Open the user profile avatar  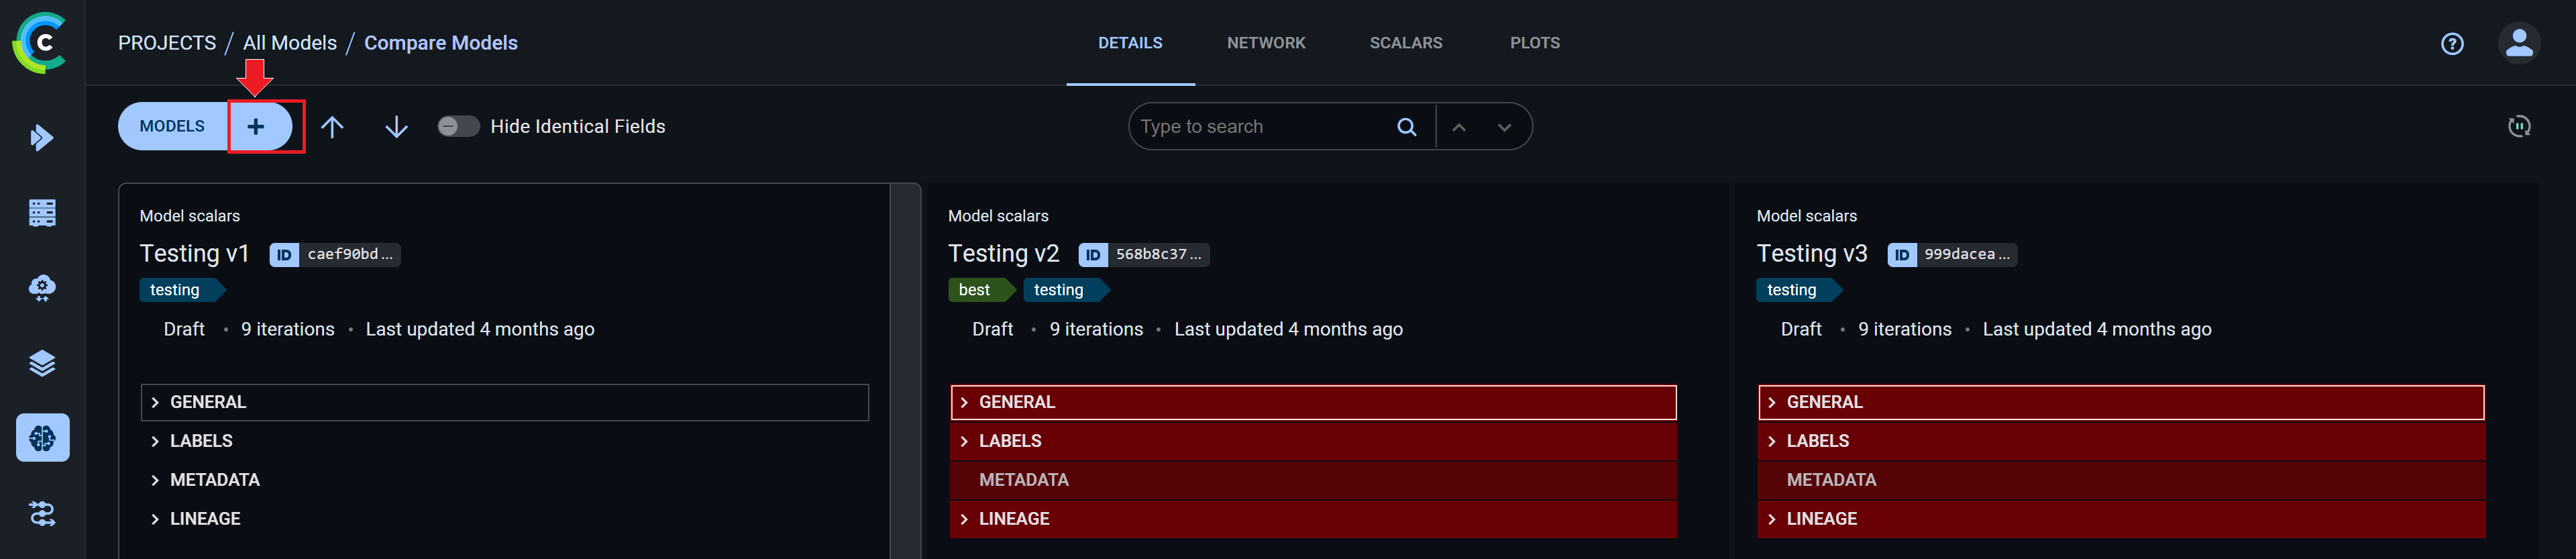2518,43
